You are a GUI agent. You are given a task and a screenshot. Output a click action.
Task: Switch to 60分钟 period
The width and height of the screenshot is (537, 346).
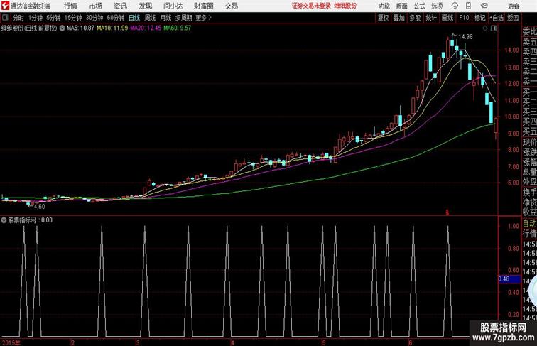115,18
